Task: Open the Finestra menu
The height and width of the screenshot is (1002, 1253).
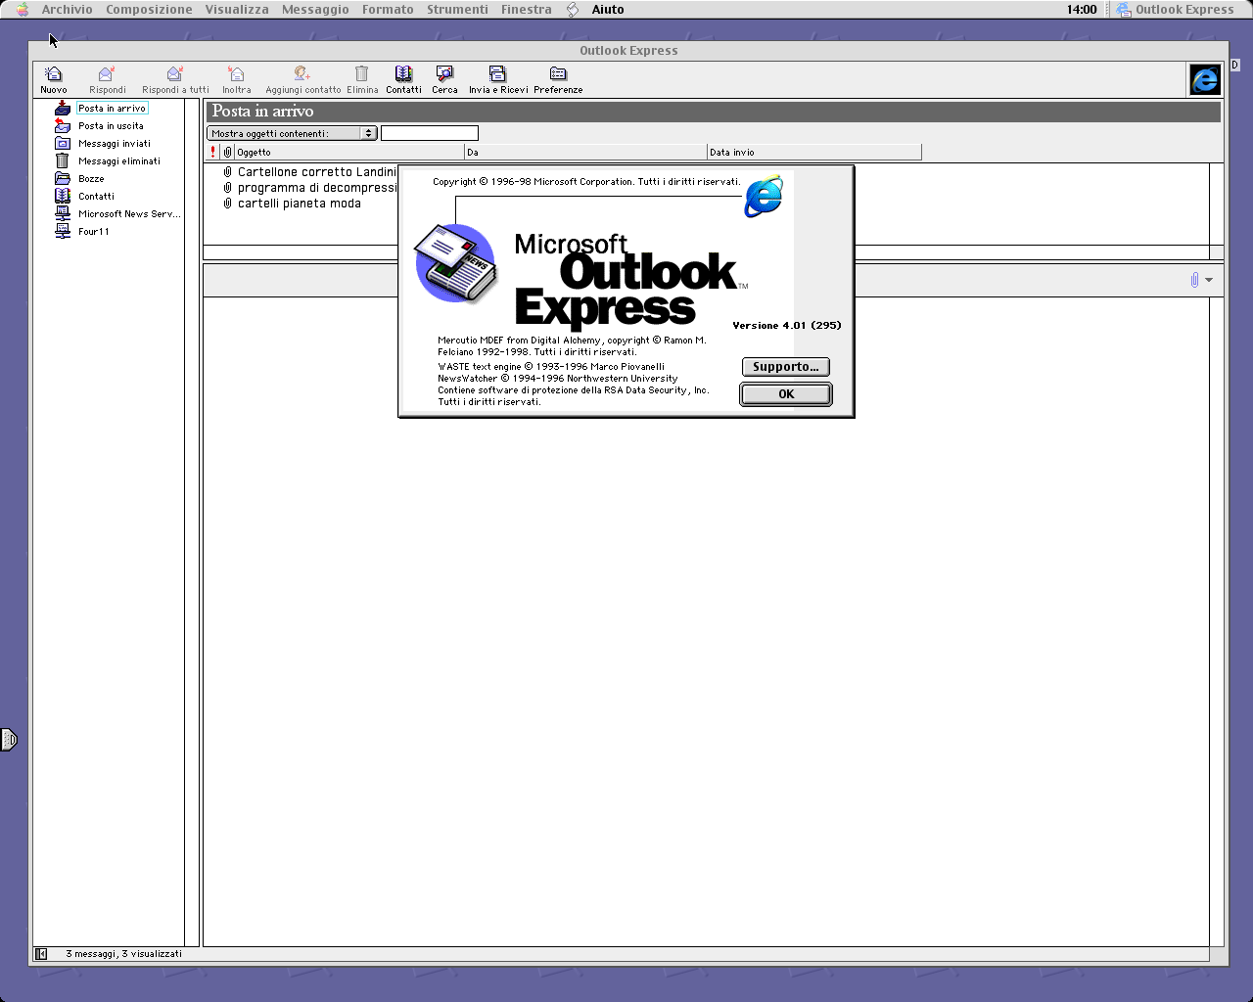Action: [527, 10]
